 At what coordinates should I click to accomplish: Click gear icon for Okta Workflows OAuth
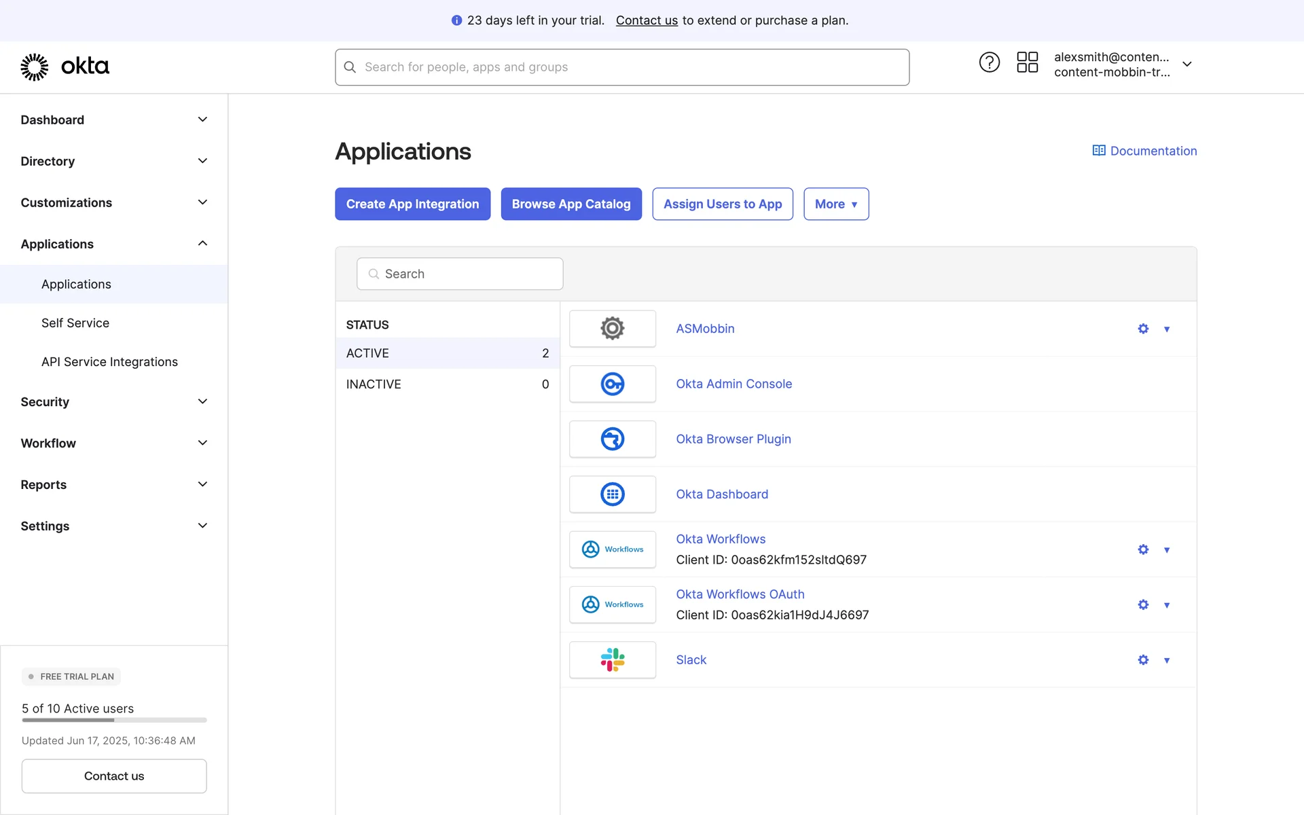[x=1143, y=604]
